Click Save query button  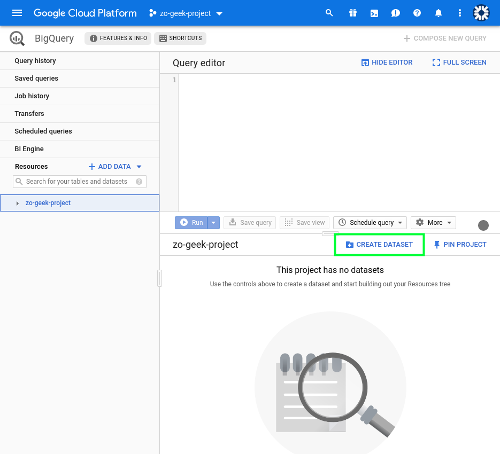pos(250,223)
